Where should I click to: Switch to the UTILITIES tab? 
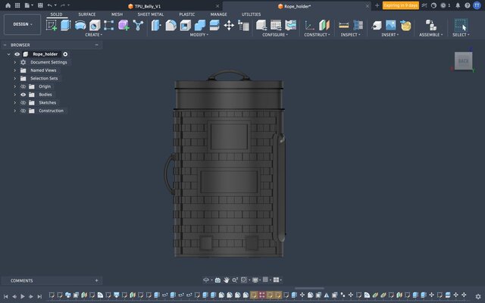point(251,14)
